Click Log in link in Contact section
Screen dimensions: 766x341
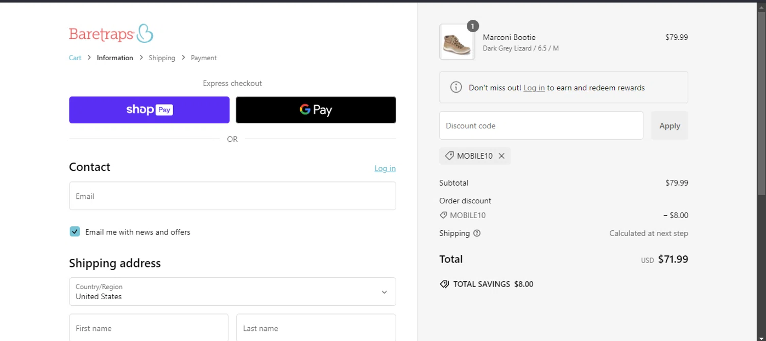pyautogui.click(x=385, y=169)
